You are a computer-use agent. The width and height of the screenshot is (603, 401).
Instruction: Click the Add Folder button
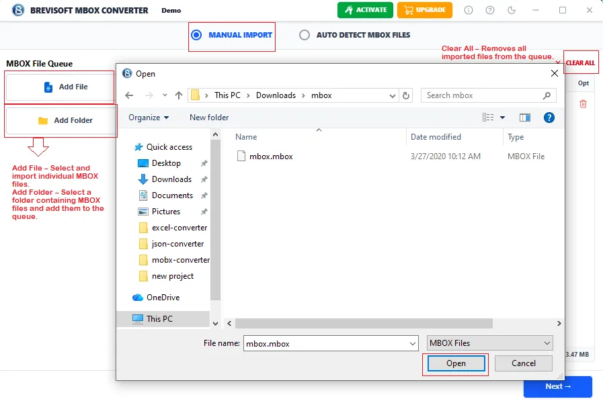tap(61, 120)
